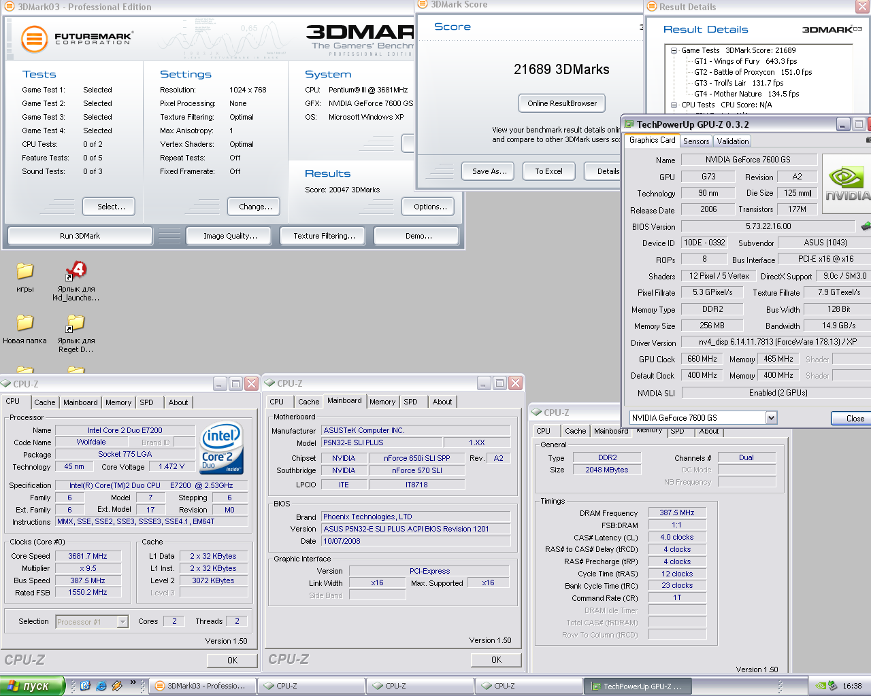
Task: Click OK in the CPU-Z Mainboard window
Action: click(496, 660)
